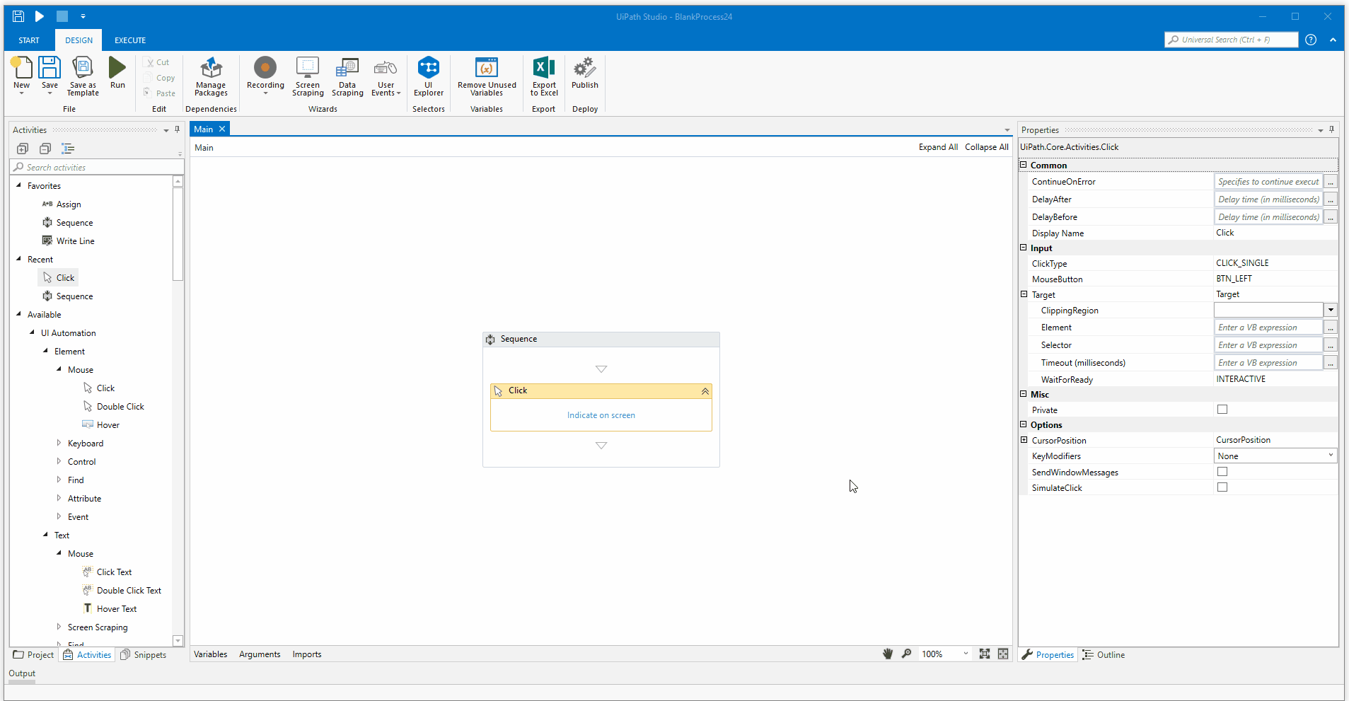This screenshot has width=1349, height=701.
Task: Open UI Explorer
Action: 429,76
